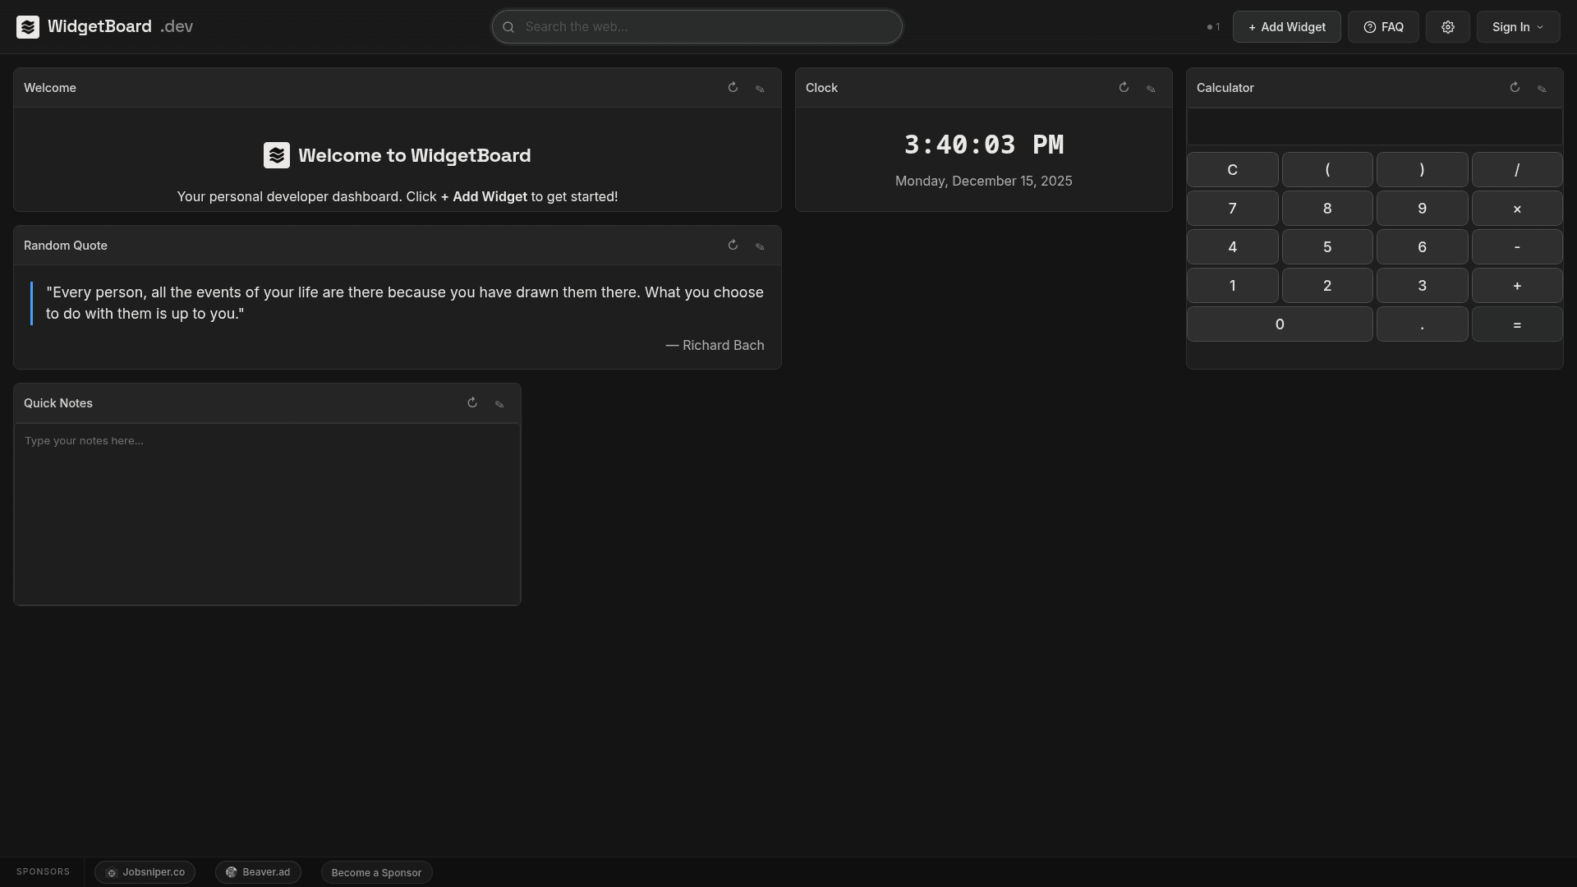Visit the Beaver.ad sponsor link
Screen dimensions: 1577x887
(258, 872)
